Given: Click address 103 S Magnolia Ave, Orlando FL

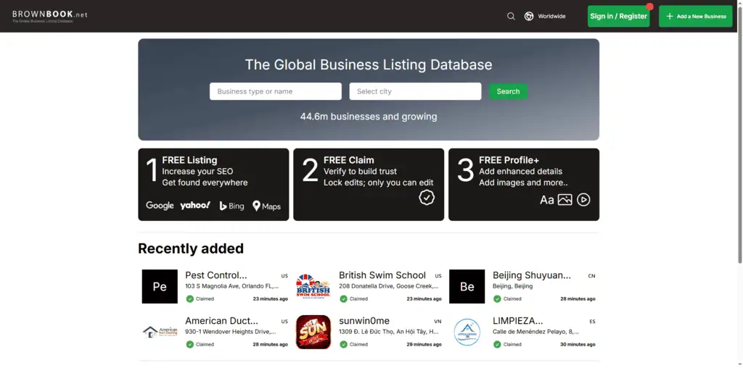Looking at the screenshot, I should pos(231,286).
